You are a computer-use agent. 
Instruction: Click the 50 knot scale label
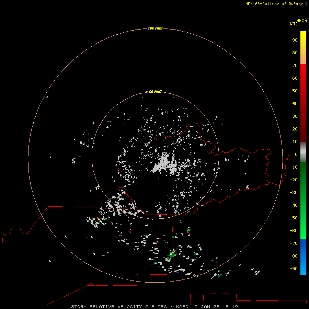pos(295,91)
